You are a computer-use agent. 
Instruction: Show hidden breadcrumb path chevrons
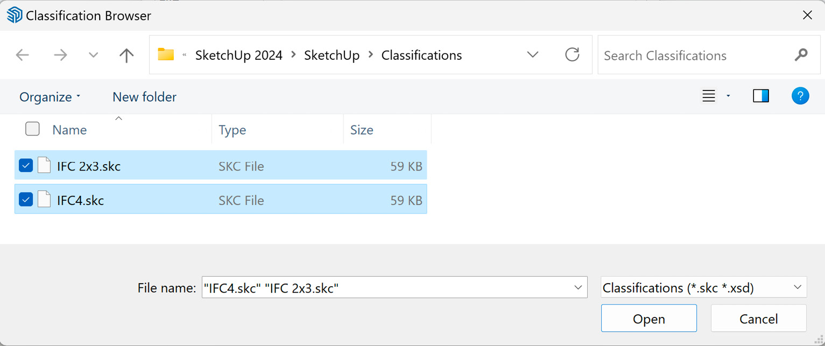[x=185, y=55]
